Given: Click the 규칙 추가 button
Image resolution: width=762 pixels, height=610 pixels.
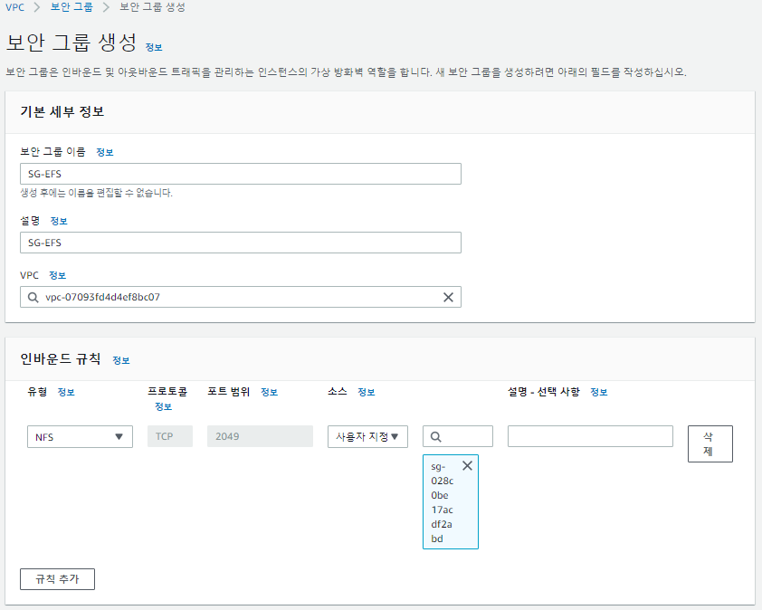Looking at the screenshot, I should click(x=57, y=579).
